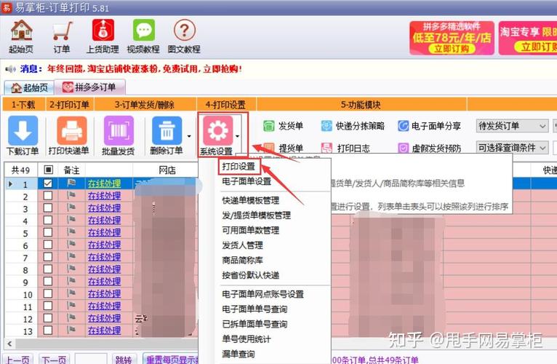Open the 上货助理 icon
Image resolution: width=557 pixels, height=364 pixels.
tap(103, 36)
